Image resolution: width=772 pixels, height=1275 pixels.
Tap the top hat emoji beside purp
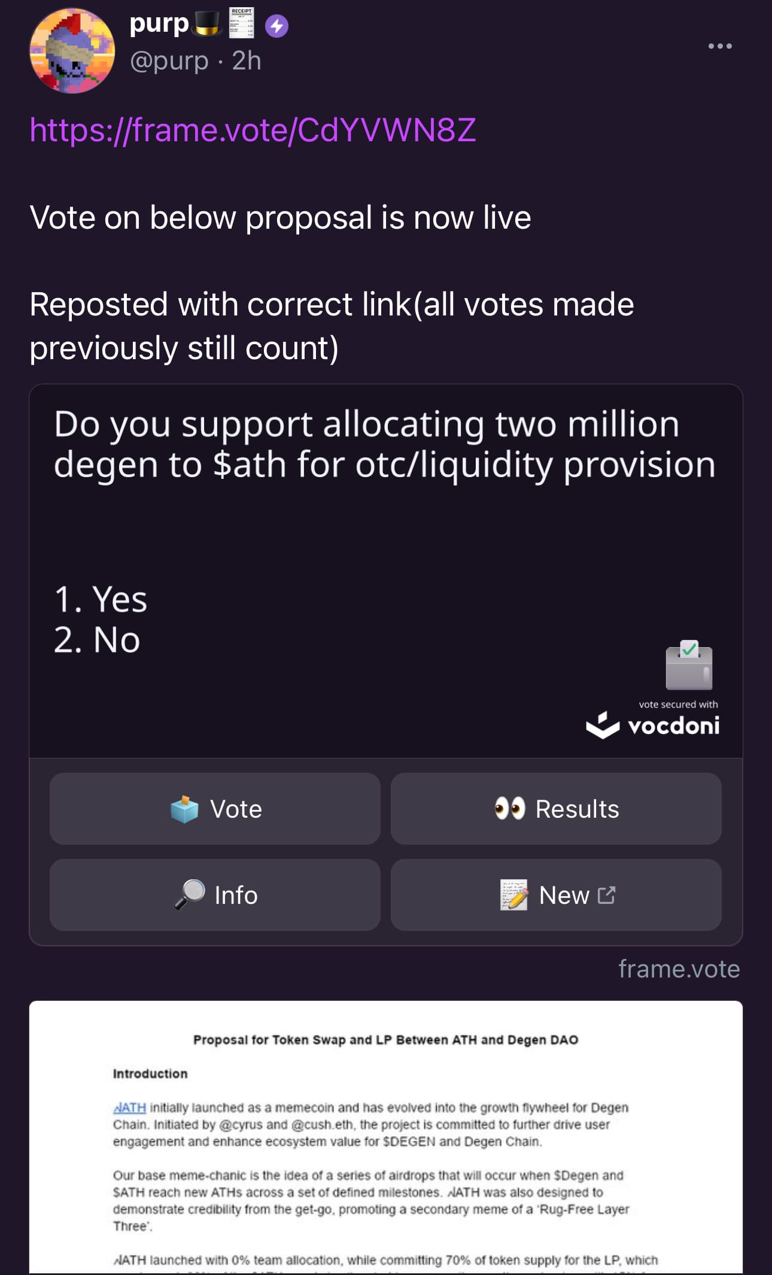(207, 24)
